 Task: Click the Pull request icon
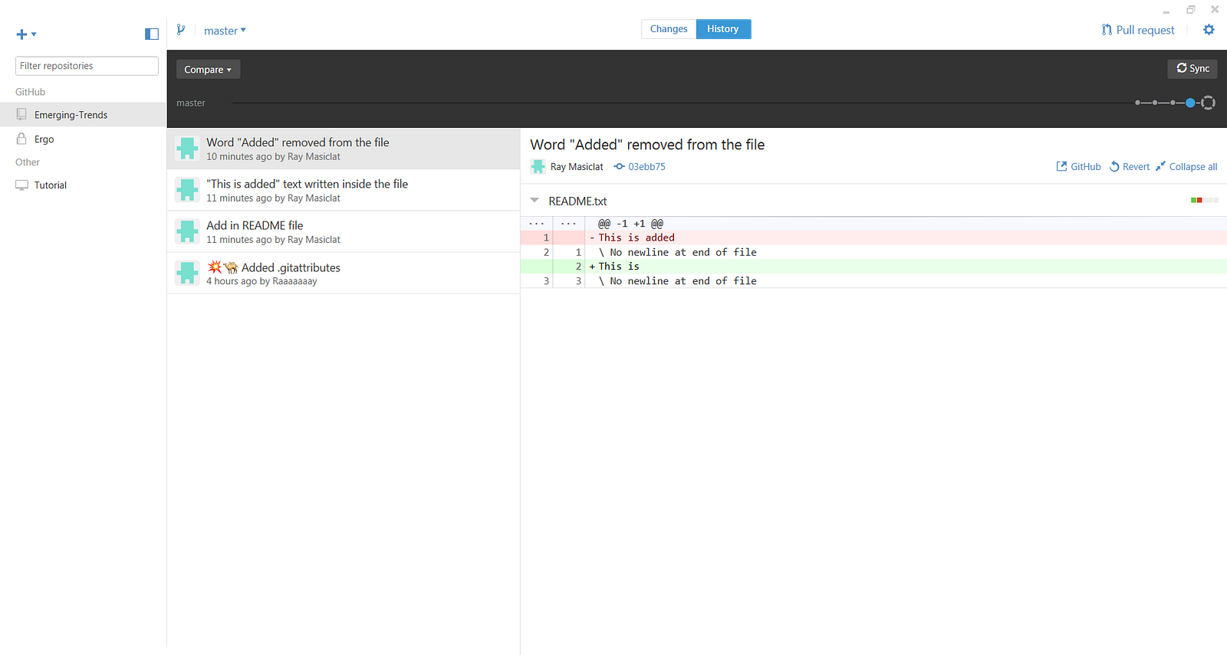1107,30
